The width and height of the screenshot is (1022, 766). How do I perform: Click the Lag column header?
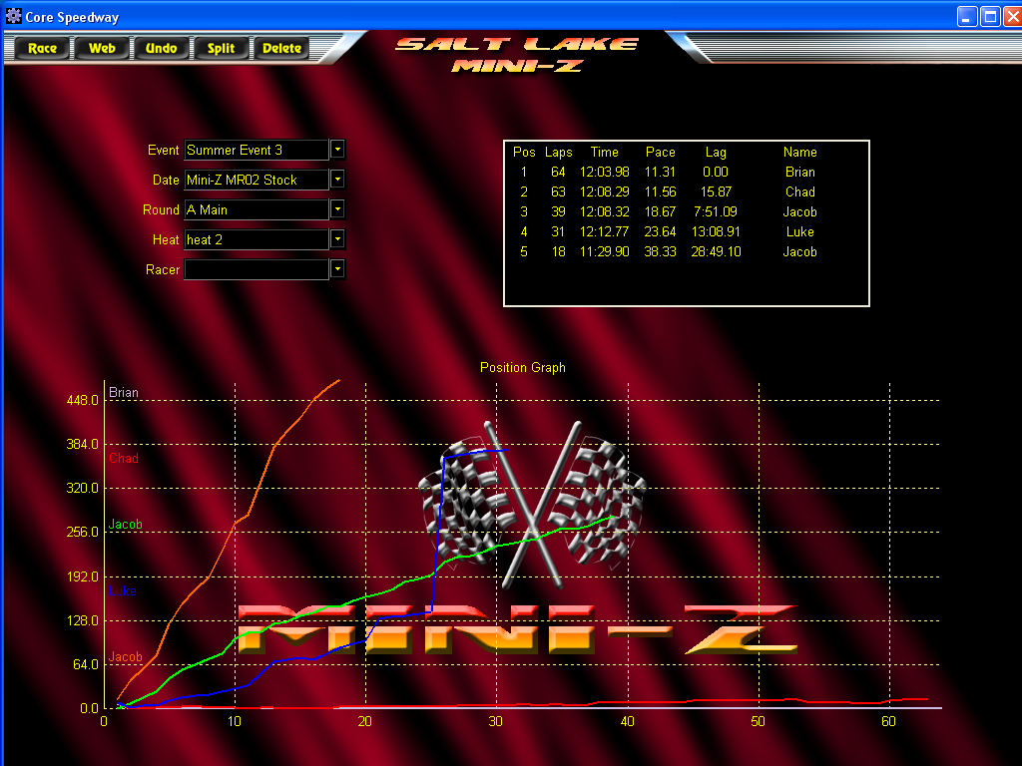point(716,153)
